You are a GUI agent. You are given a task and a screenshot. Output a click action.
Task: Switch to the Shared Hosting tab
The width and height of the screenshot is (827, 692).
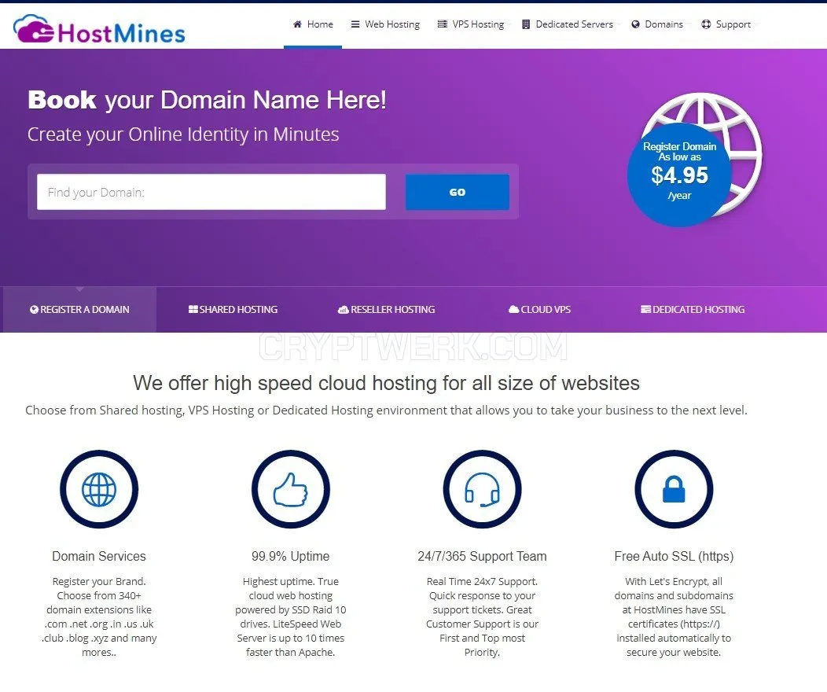[233, 310]
